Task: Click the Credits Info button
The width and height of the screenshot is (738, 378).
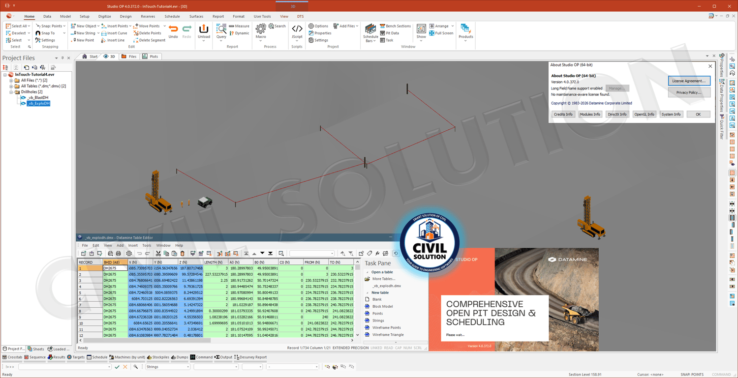Action: pos(563,114)
